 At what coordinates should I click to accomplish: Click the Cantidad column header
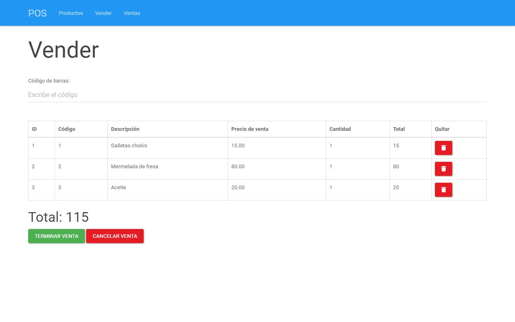coord(340,129)
